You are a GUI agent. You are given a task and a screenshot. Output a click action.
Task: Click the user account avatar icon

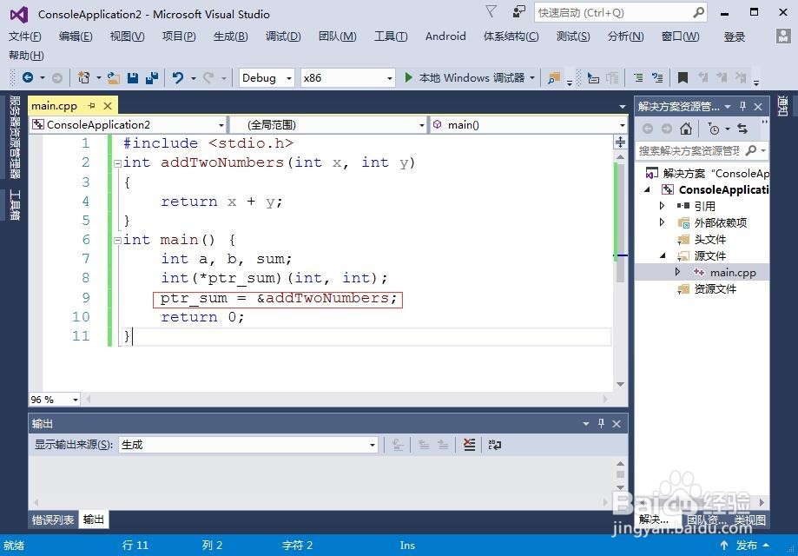point(782,36)
